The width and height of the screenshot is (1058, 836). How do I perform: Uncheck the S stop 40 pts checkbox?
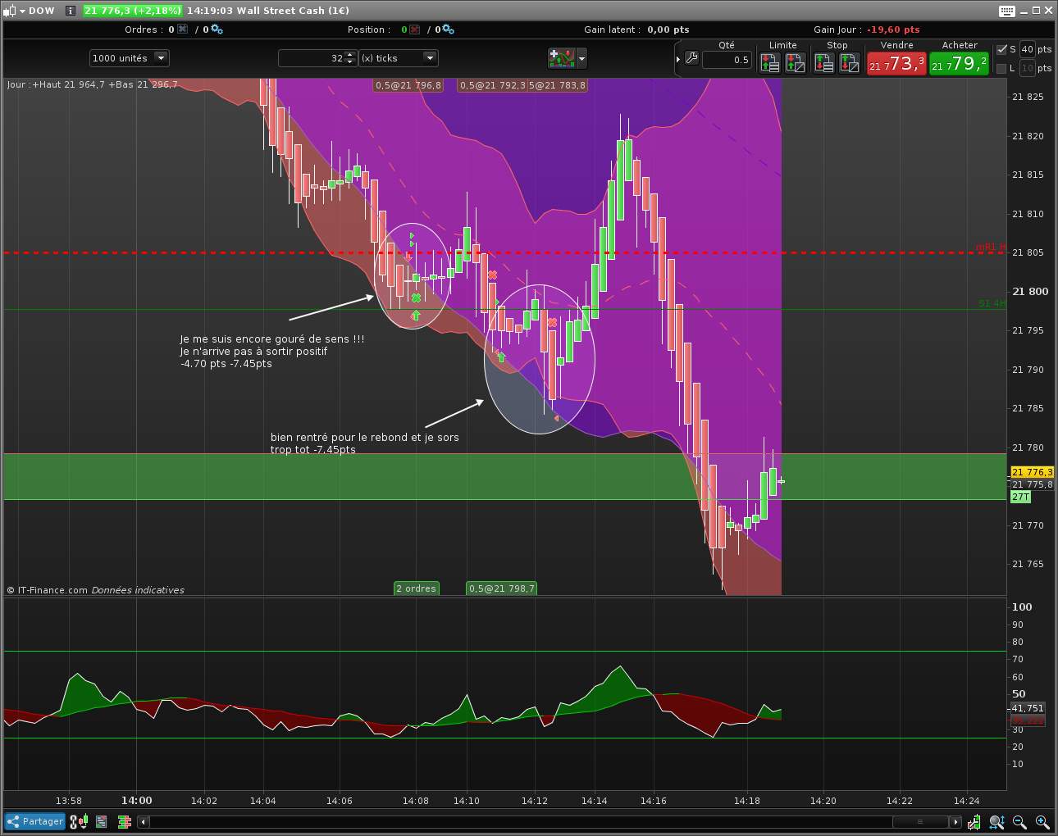1001,49
